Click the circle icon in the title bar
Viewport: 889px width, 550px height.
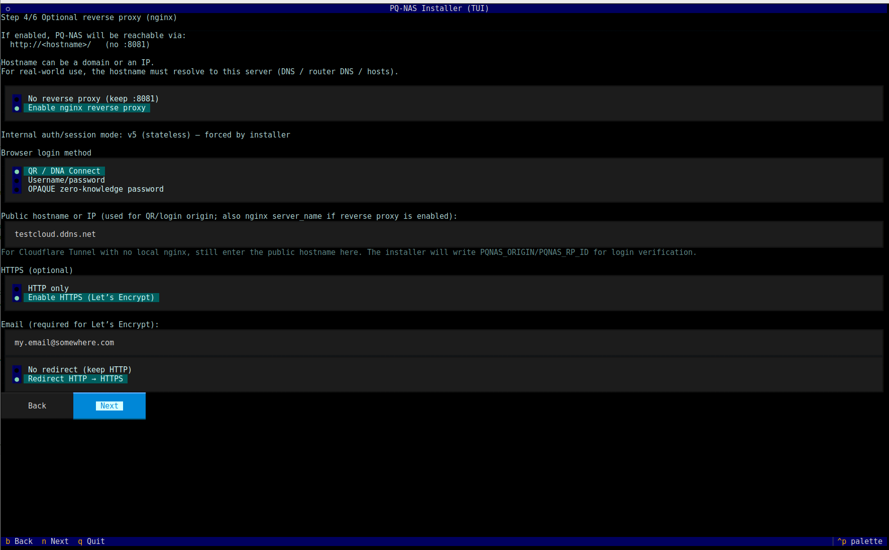(8, 9)
